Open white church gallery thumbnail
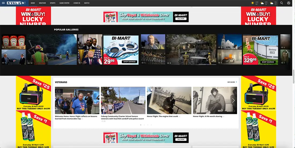This screenshot has width=295, height=148. pyautogui.click(x=230, y=41)
